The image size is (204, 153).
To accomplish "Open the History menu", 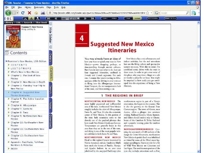I will 28,7.
